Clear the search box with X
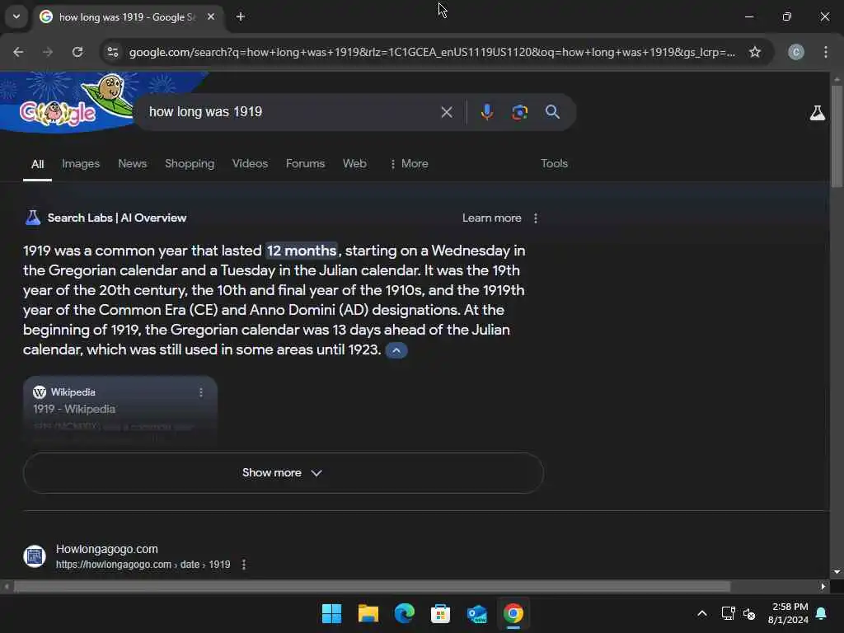Viewport: 844px width, 633px height. coord(446,112)
